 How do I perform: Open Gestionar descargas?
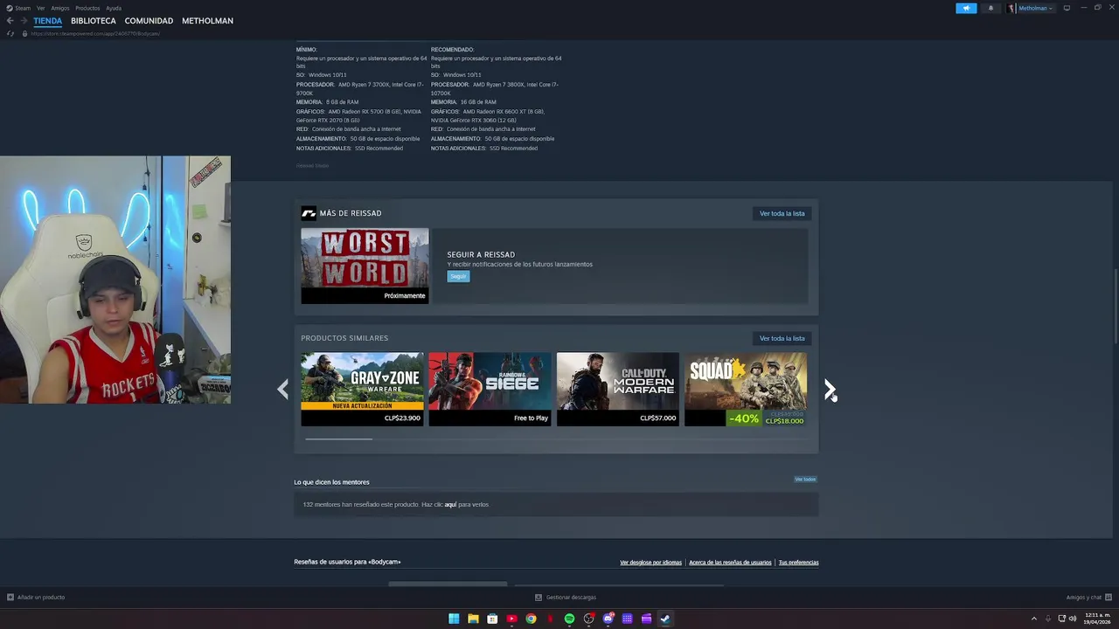coord(566,598)
